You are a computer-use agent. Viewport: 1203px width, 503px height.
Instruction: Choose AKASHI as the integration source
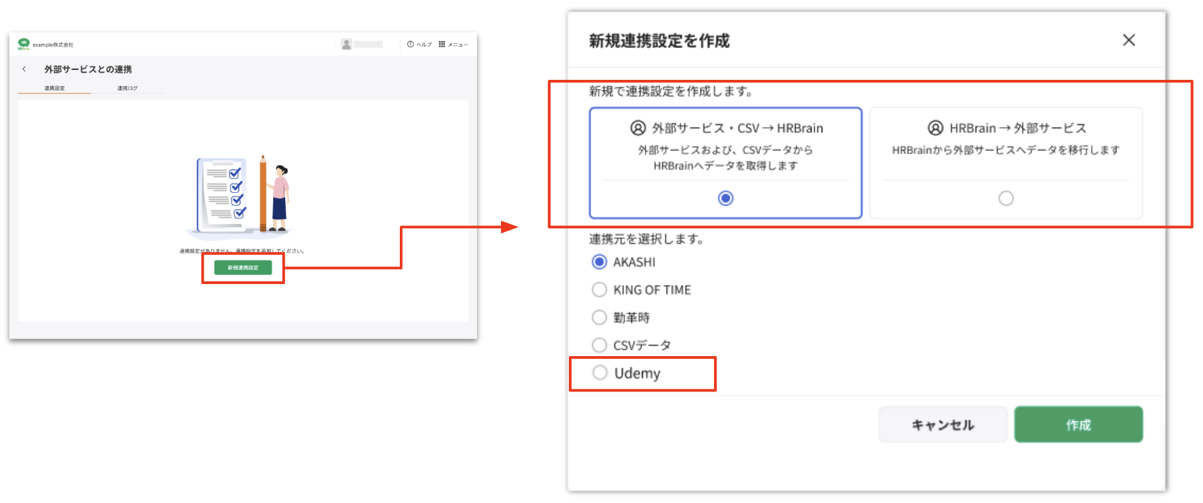[599, 262]
